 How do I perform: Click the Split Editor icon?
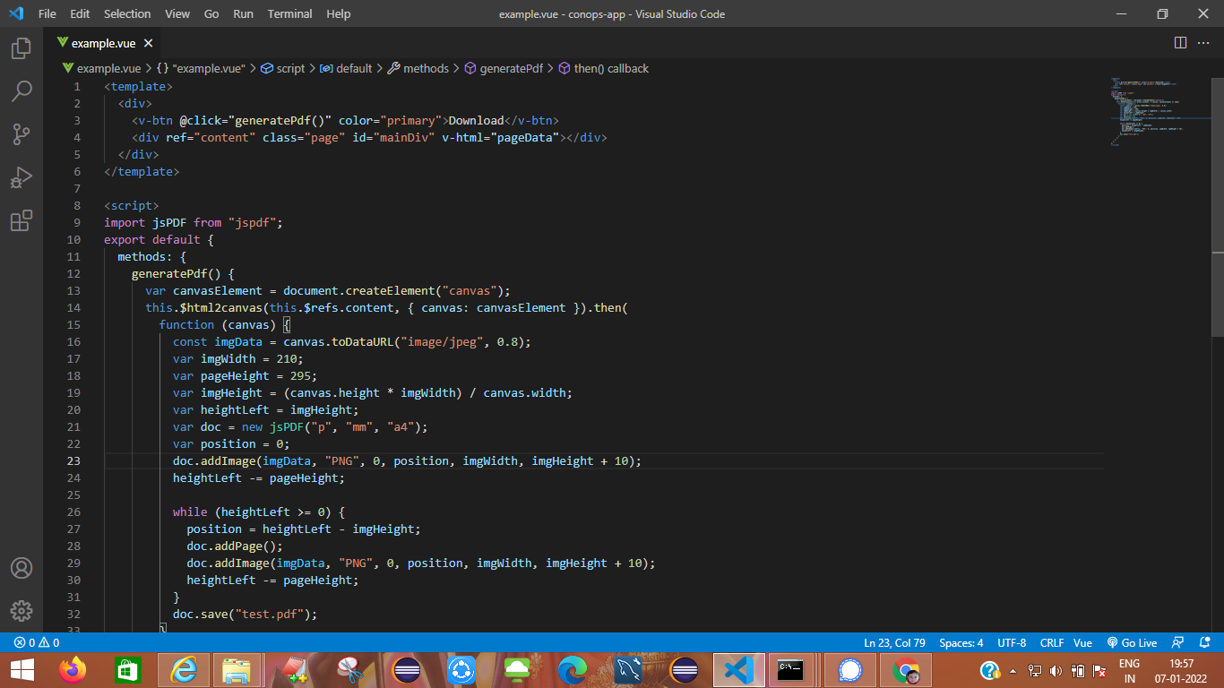tap(1179, 42)
